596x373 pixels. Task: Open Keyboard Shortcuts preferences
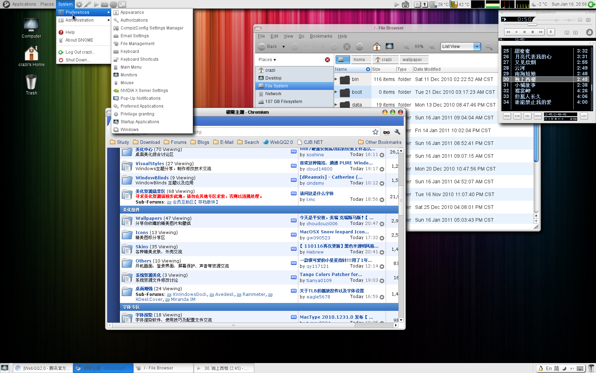152,59
